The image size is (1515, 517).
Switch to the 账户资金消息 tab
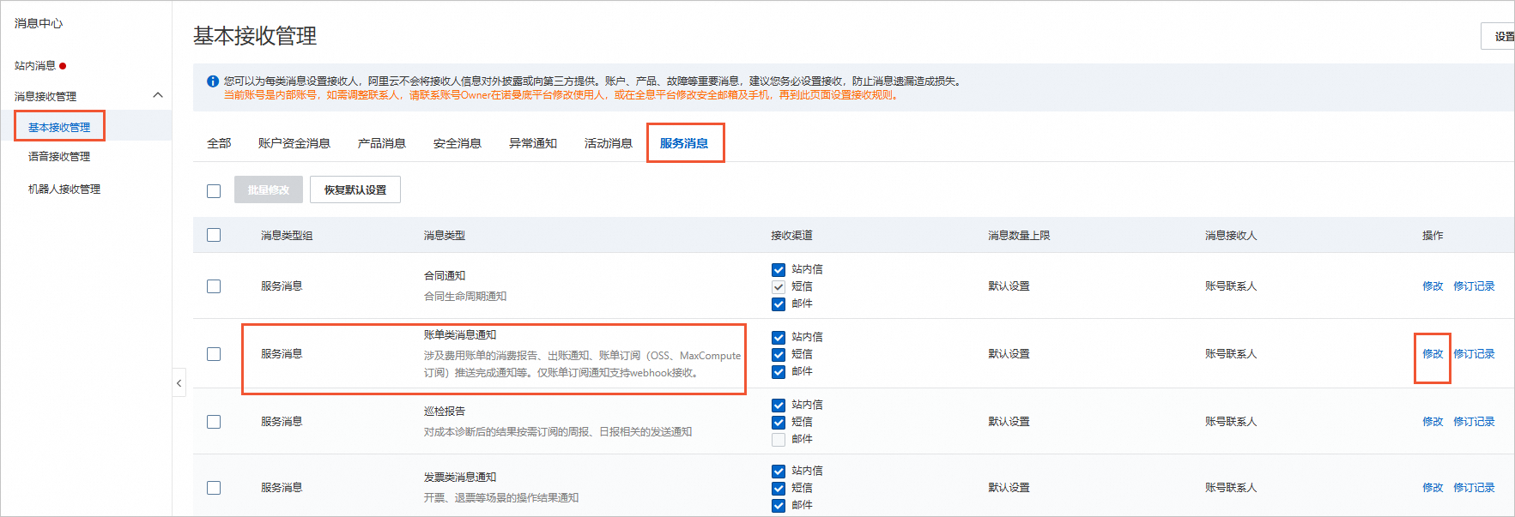[294, 143]
